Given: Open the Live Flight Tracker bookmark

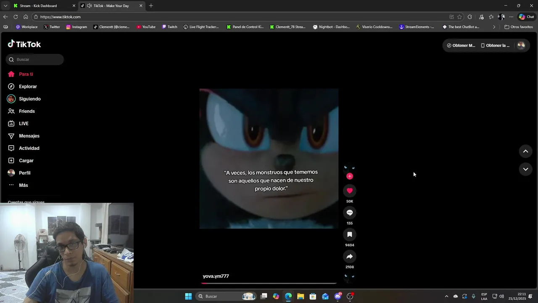Looking at the screenshot, I should [x=201, y=27].
